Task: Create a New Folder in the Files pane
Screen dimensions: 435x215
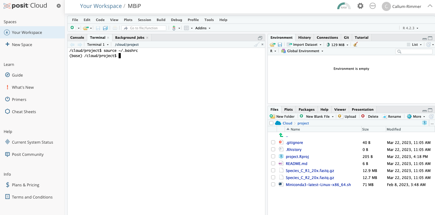Action: coord(282,116)
